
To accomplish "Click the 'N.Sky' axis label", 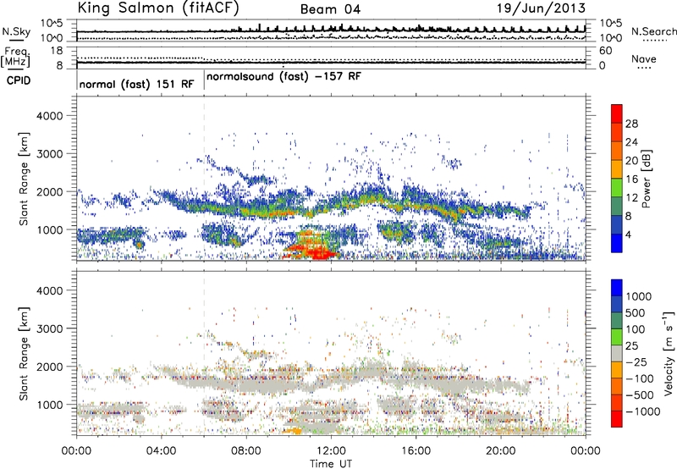I will point(16,31).
